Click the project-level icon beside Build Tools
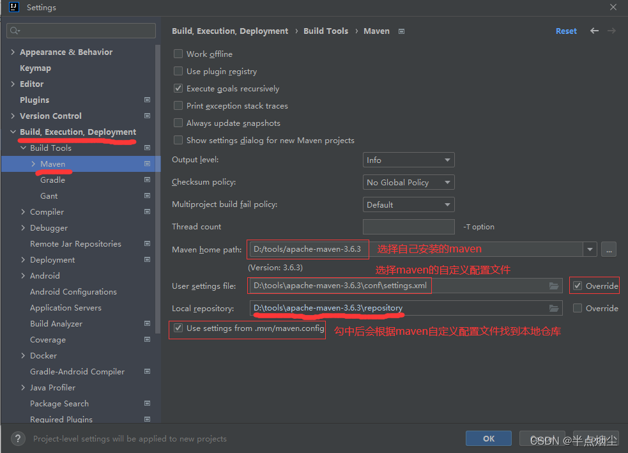The width and height of the screenshot is (628, 453). (148, 148)
